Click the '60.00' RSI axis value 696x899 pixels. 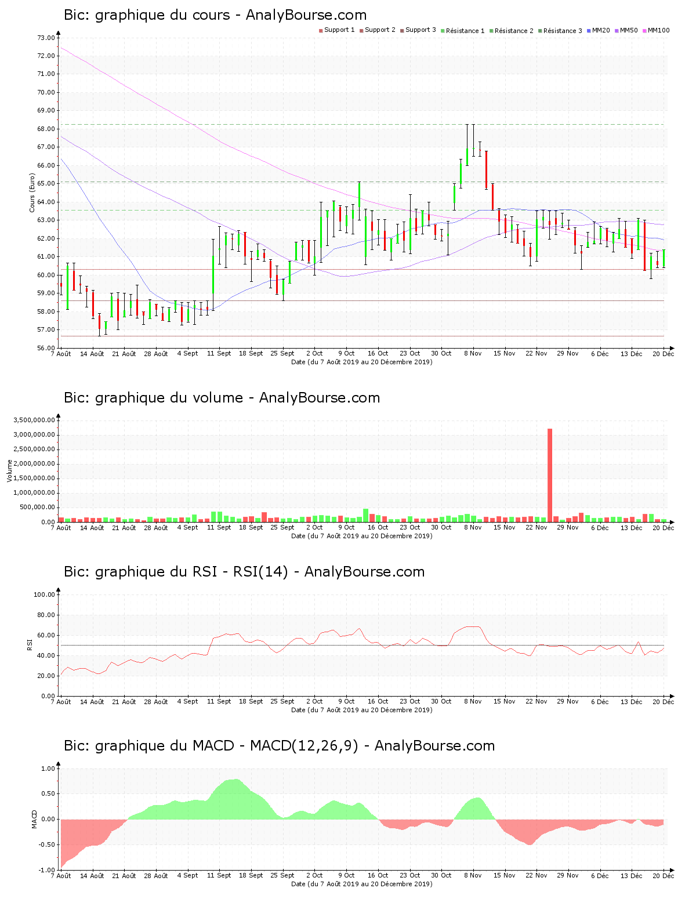tap(46, 635)
